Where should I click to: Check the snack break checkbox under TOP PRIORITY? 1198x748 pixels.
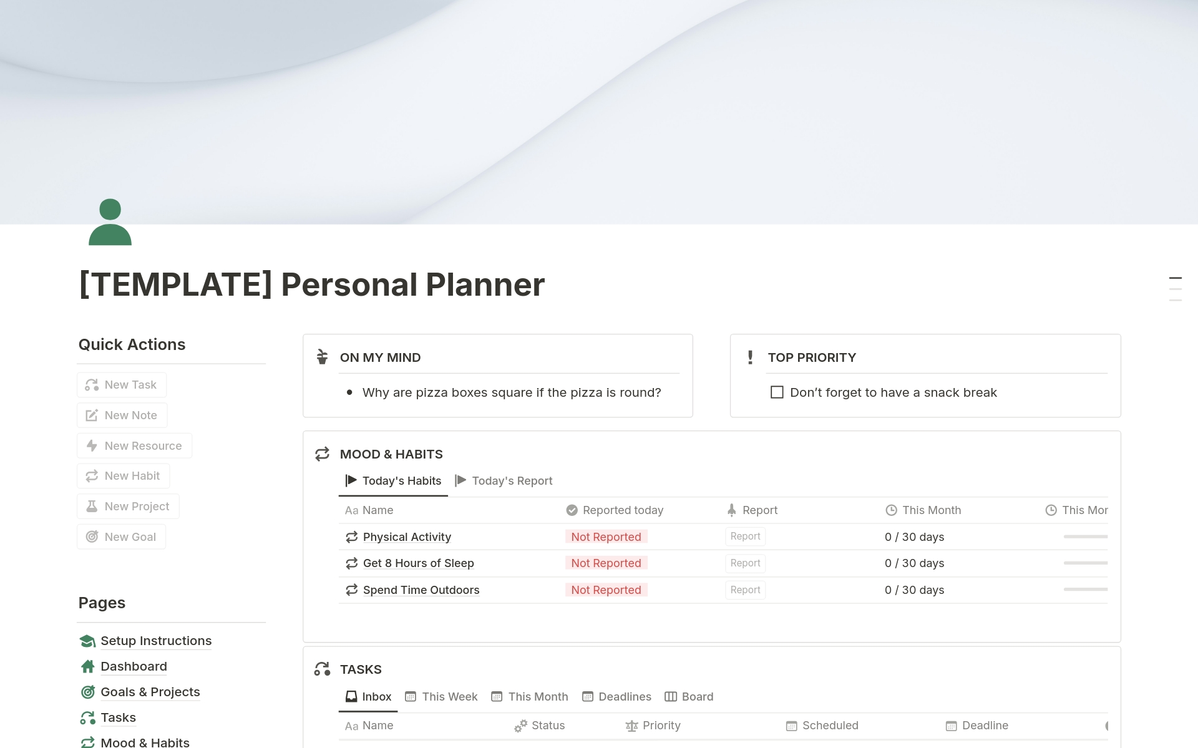[x=776, y=392]
